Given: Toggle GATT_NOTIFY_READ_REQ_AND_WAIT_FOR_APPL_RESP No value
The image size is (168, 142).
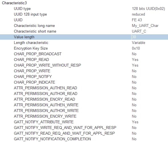Looking at the screenshot, I should point(134,133).
